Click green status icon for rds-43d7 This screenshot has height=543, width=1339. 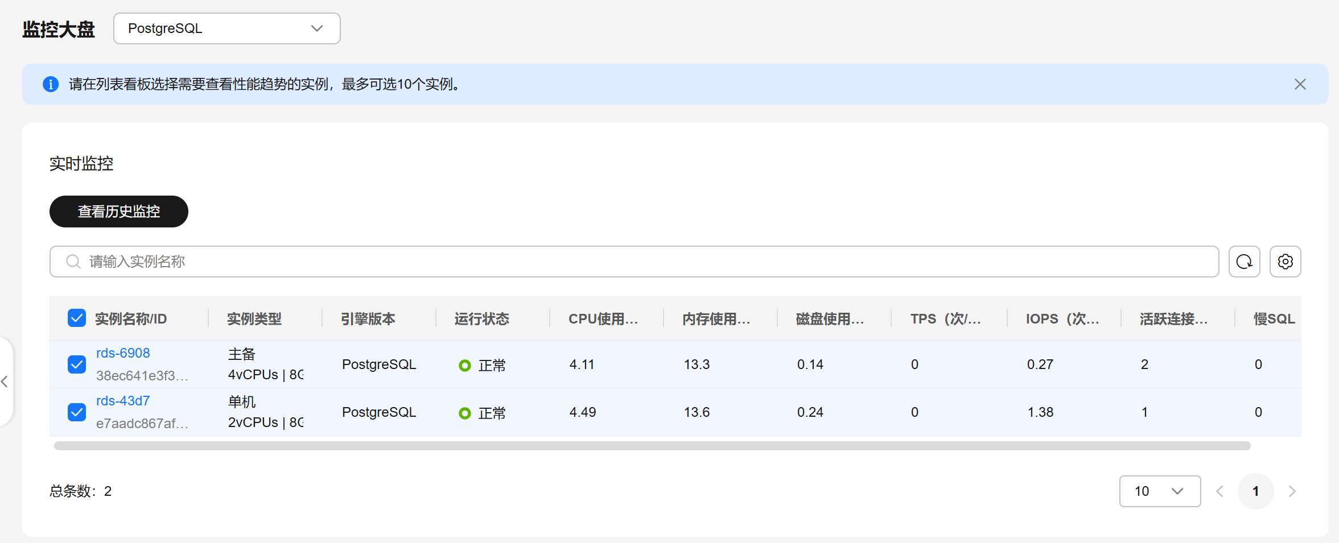(465, 413)
